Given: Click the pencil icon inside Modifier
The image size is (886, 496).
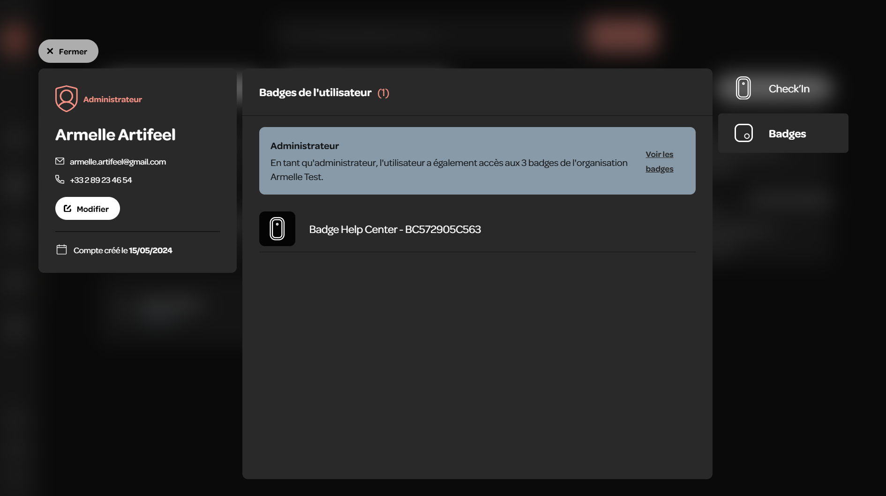Looking at the screenshot, I should pos(68,209).
